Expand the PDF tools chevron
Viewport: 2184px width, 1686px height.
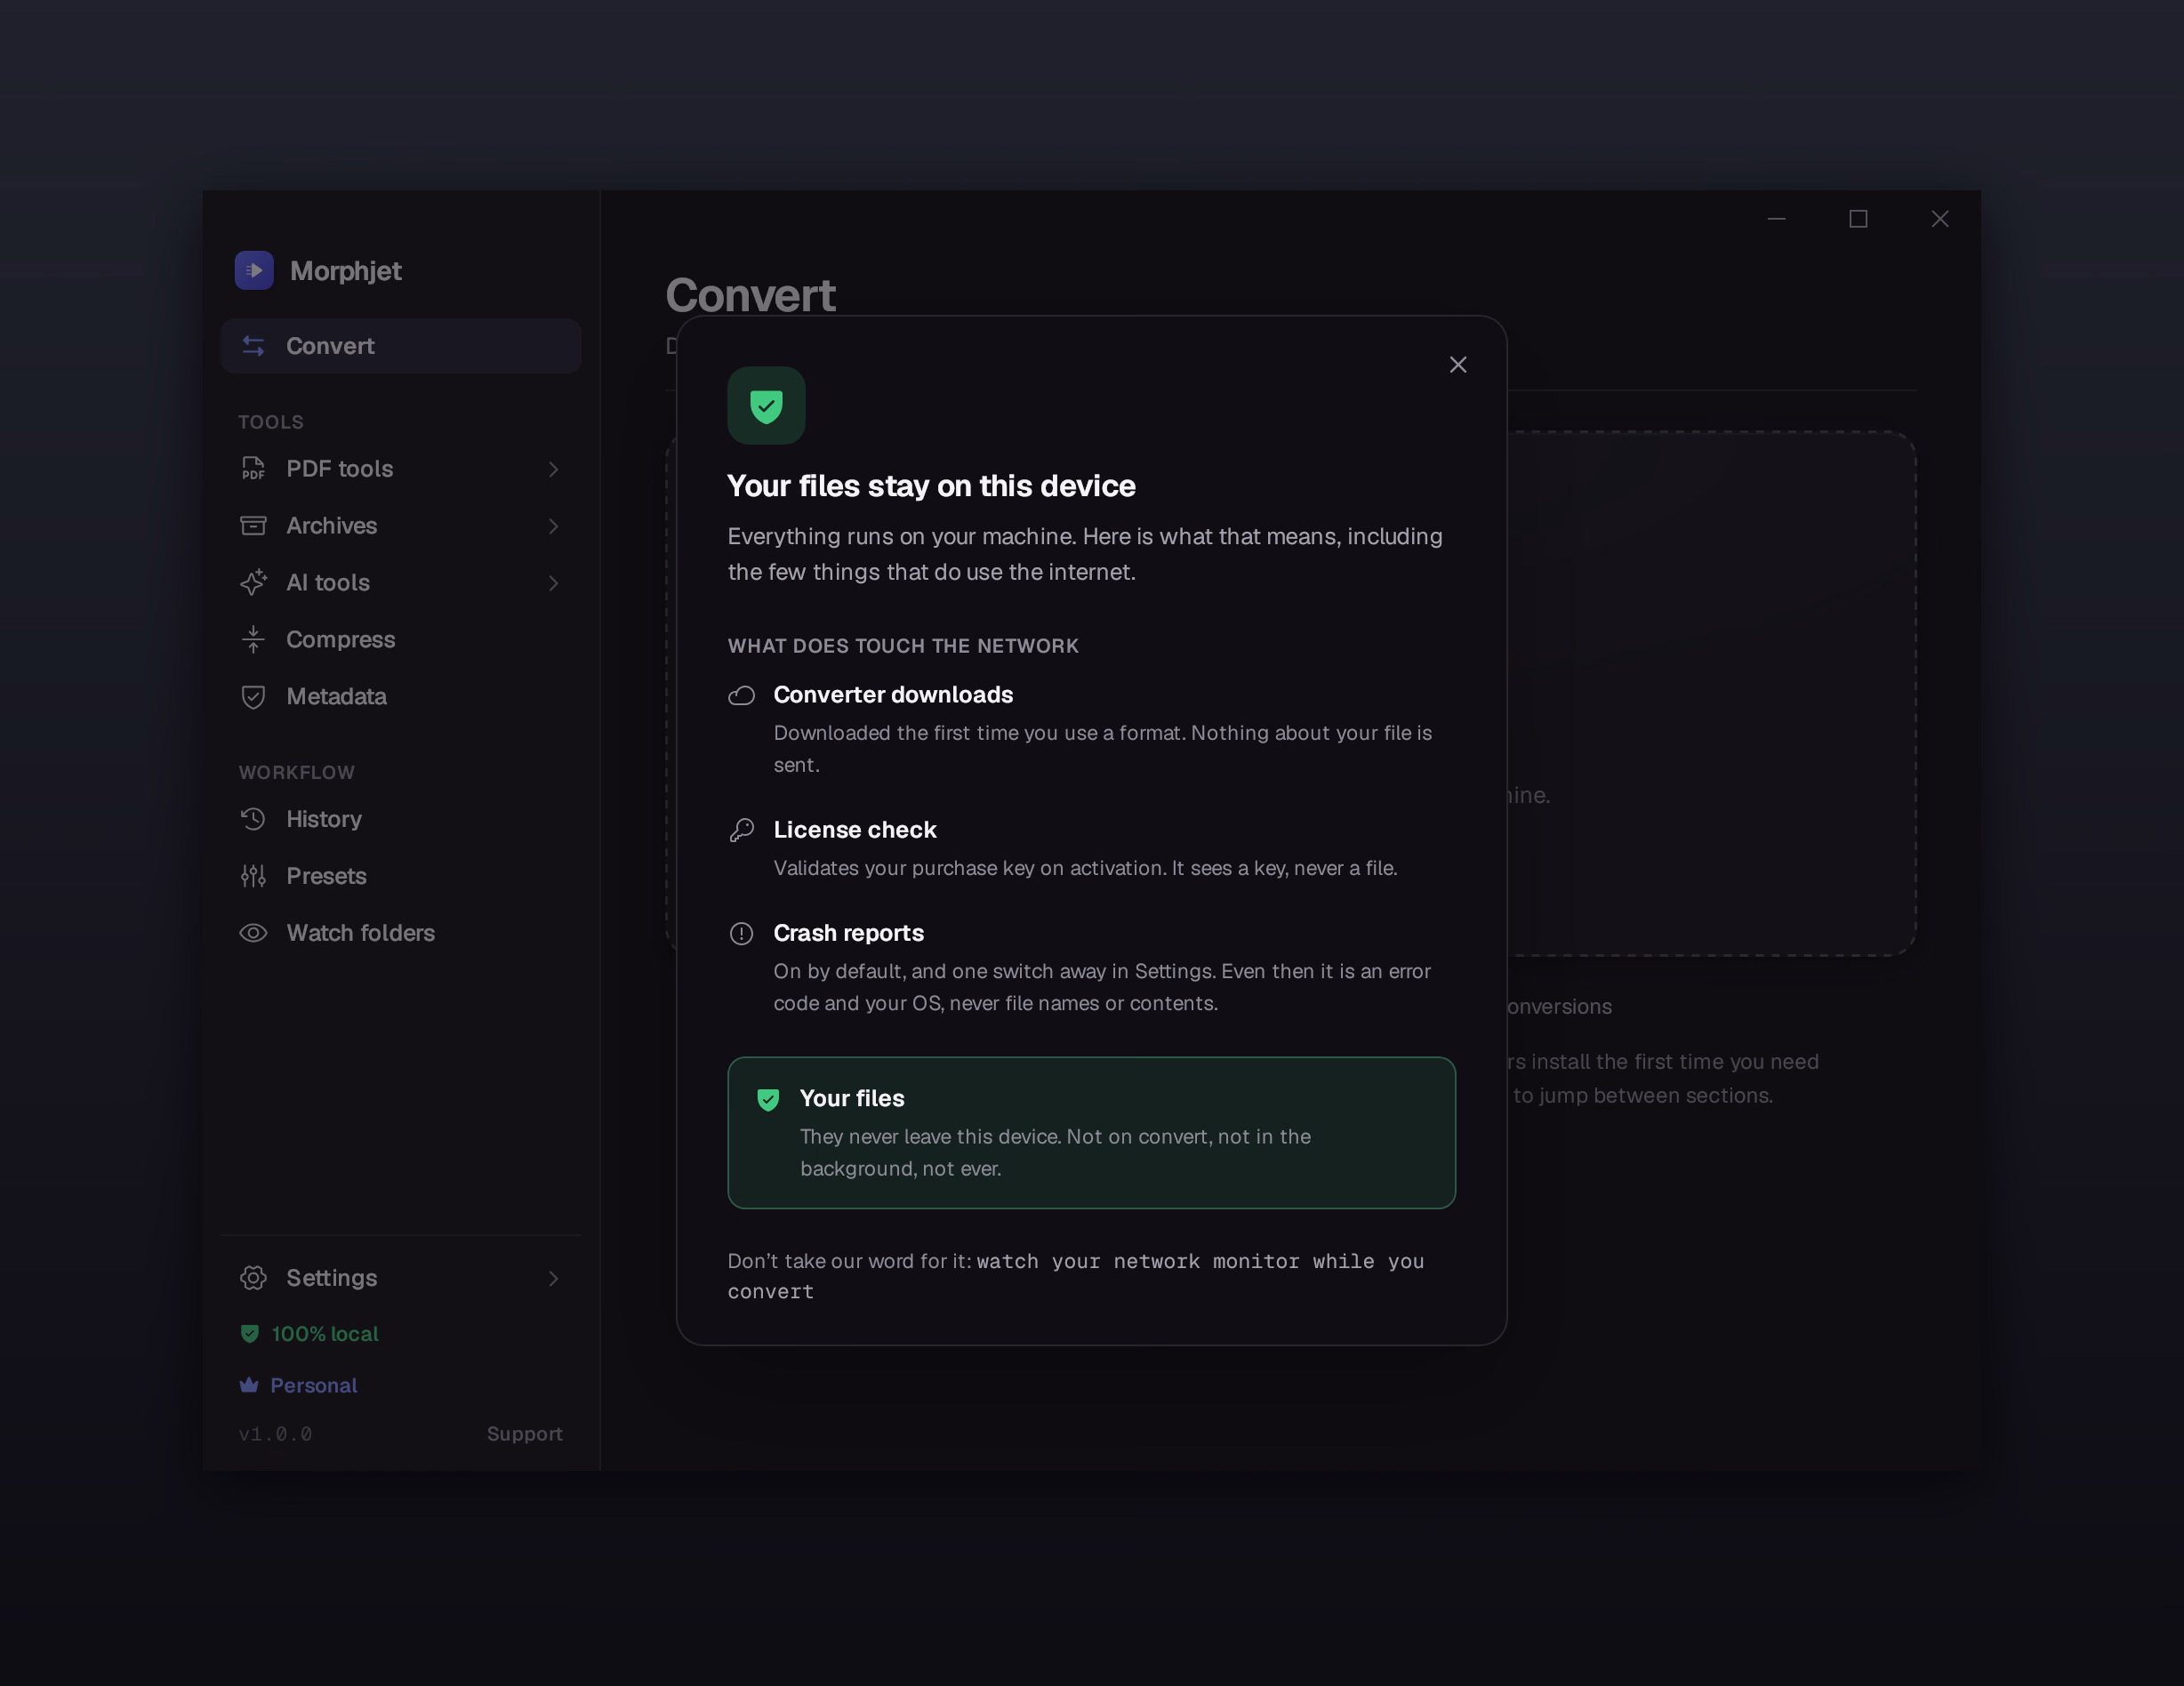pyautogui.click(x=553, y=469)
